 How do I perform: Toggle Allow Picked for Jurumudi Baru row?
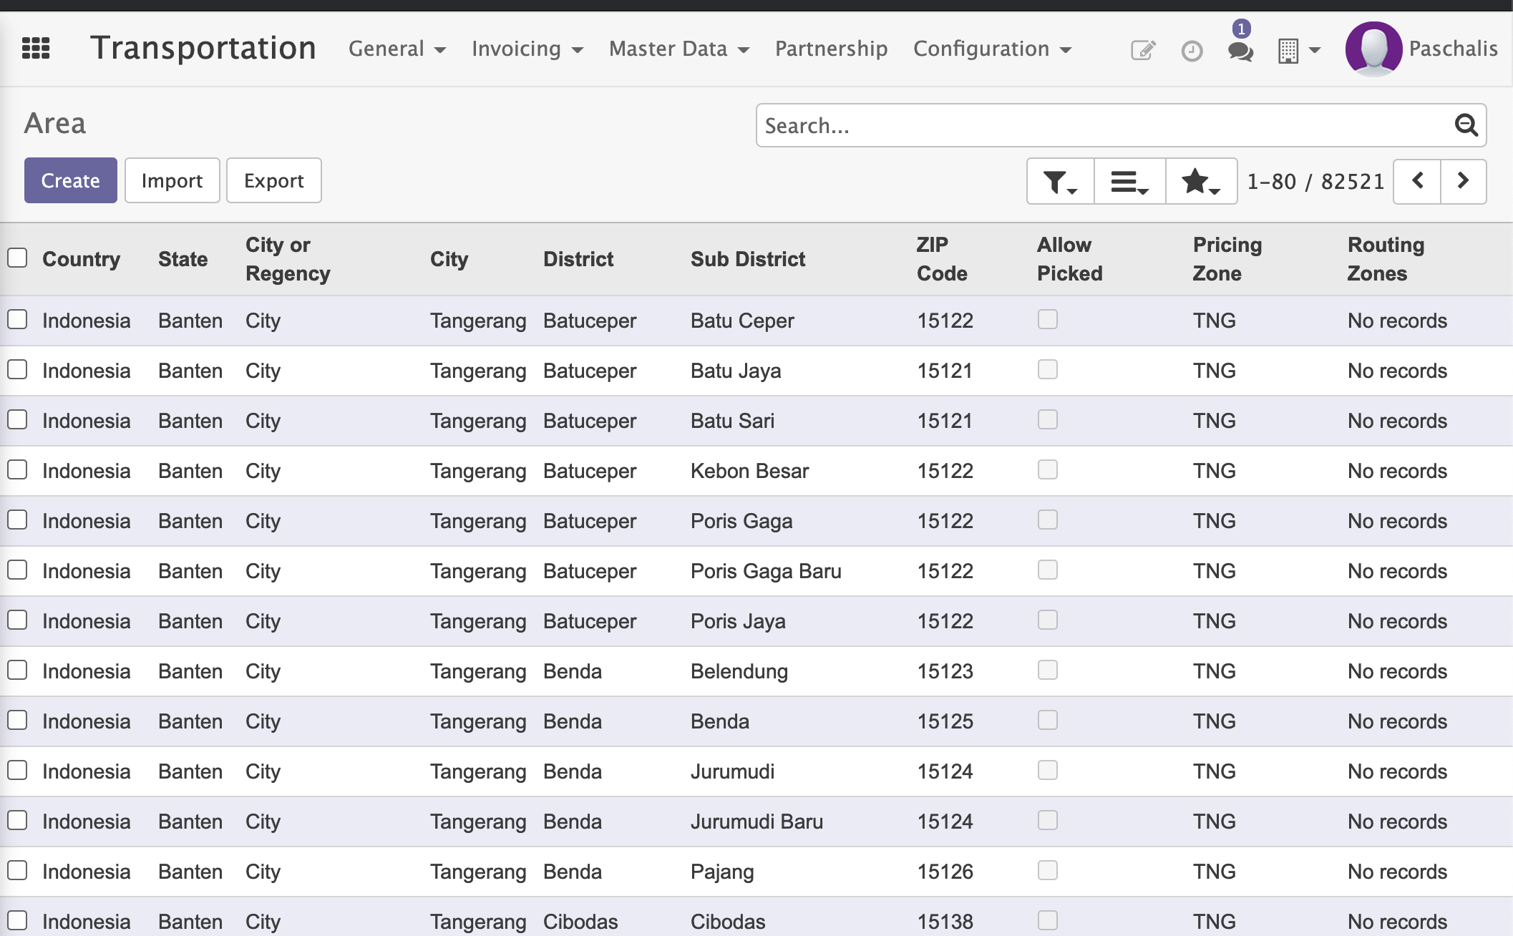coord(1048,820)
